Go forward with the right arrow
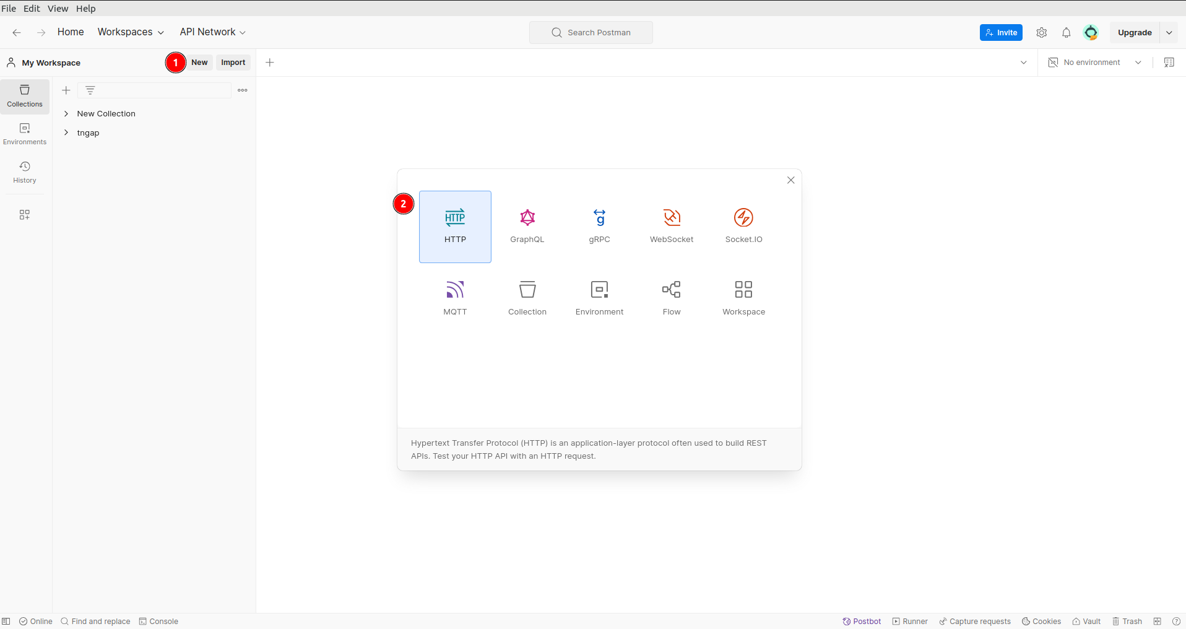This screenshot has height=629, width=1186. (x=41, y=32)
